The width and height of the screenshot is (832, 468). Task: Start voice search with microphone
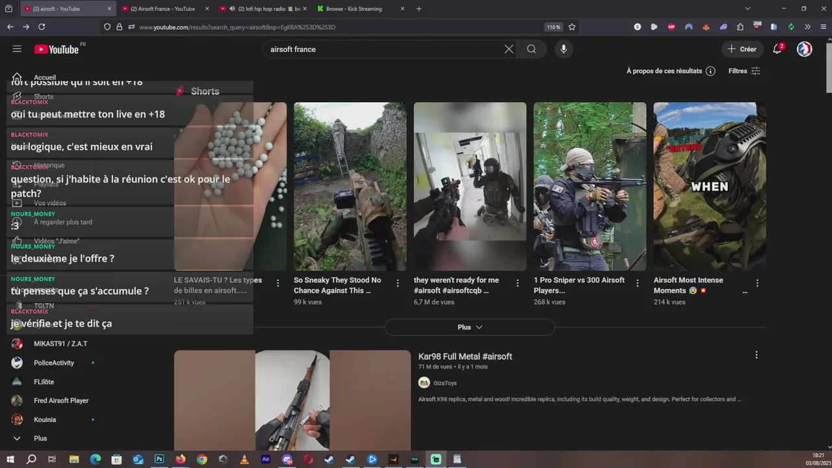[564, 49]
